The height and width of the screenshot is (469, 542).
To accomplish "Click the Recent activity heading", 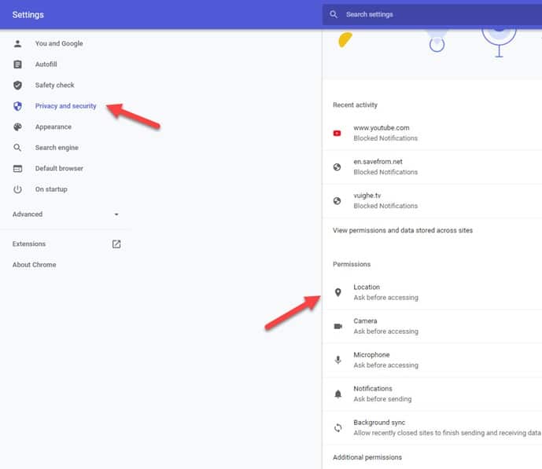I will [x=355, y=105].
